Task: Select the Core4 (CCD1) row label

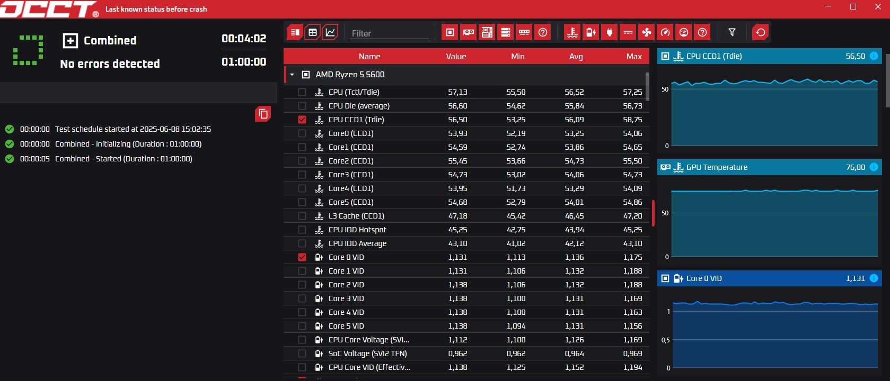Action: point(351,188)
